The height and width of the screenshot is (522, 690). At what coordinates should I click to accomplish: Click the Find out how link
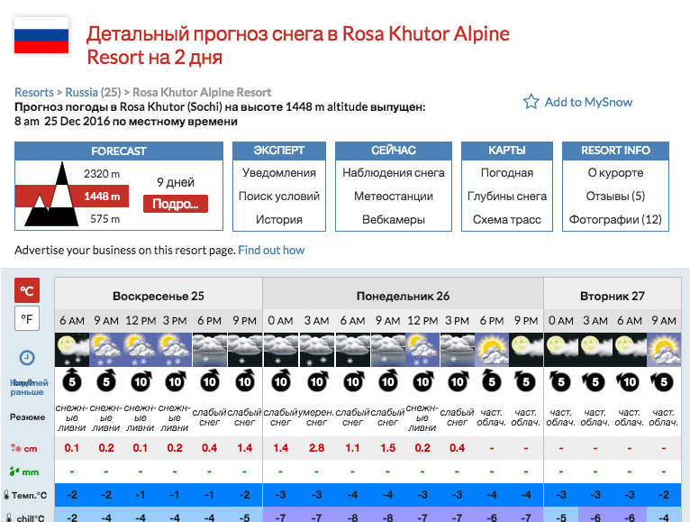coord(271,251)
